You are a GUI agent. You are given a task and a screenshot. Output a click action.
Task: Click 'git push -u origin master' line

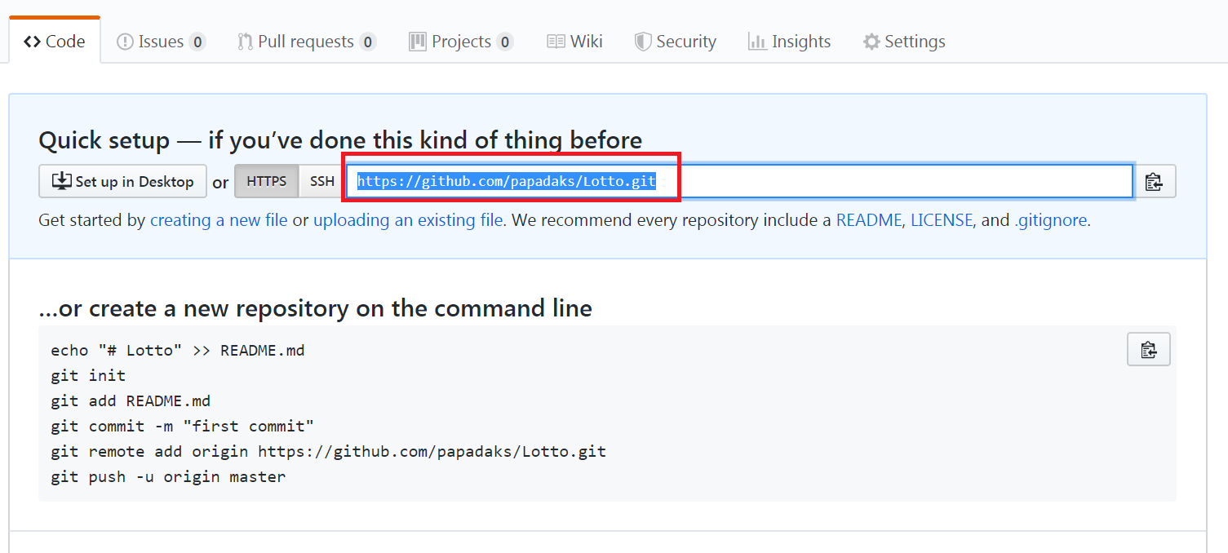168,476
